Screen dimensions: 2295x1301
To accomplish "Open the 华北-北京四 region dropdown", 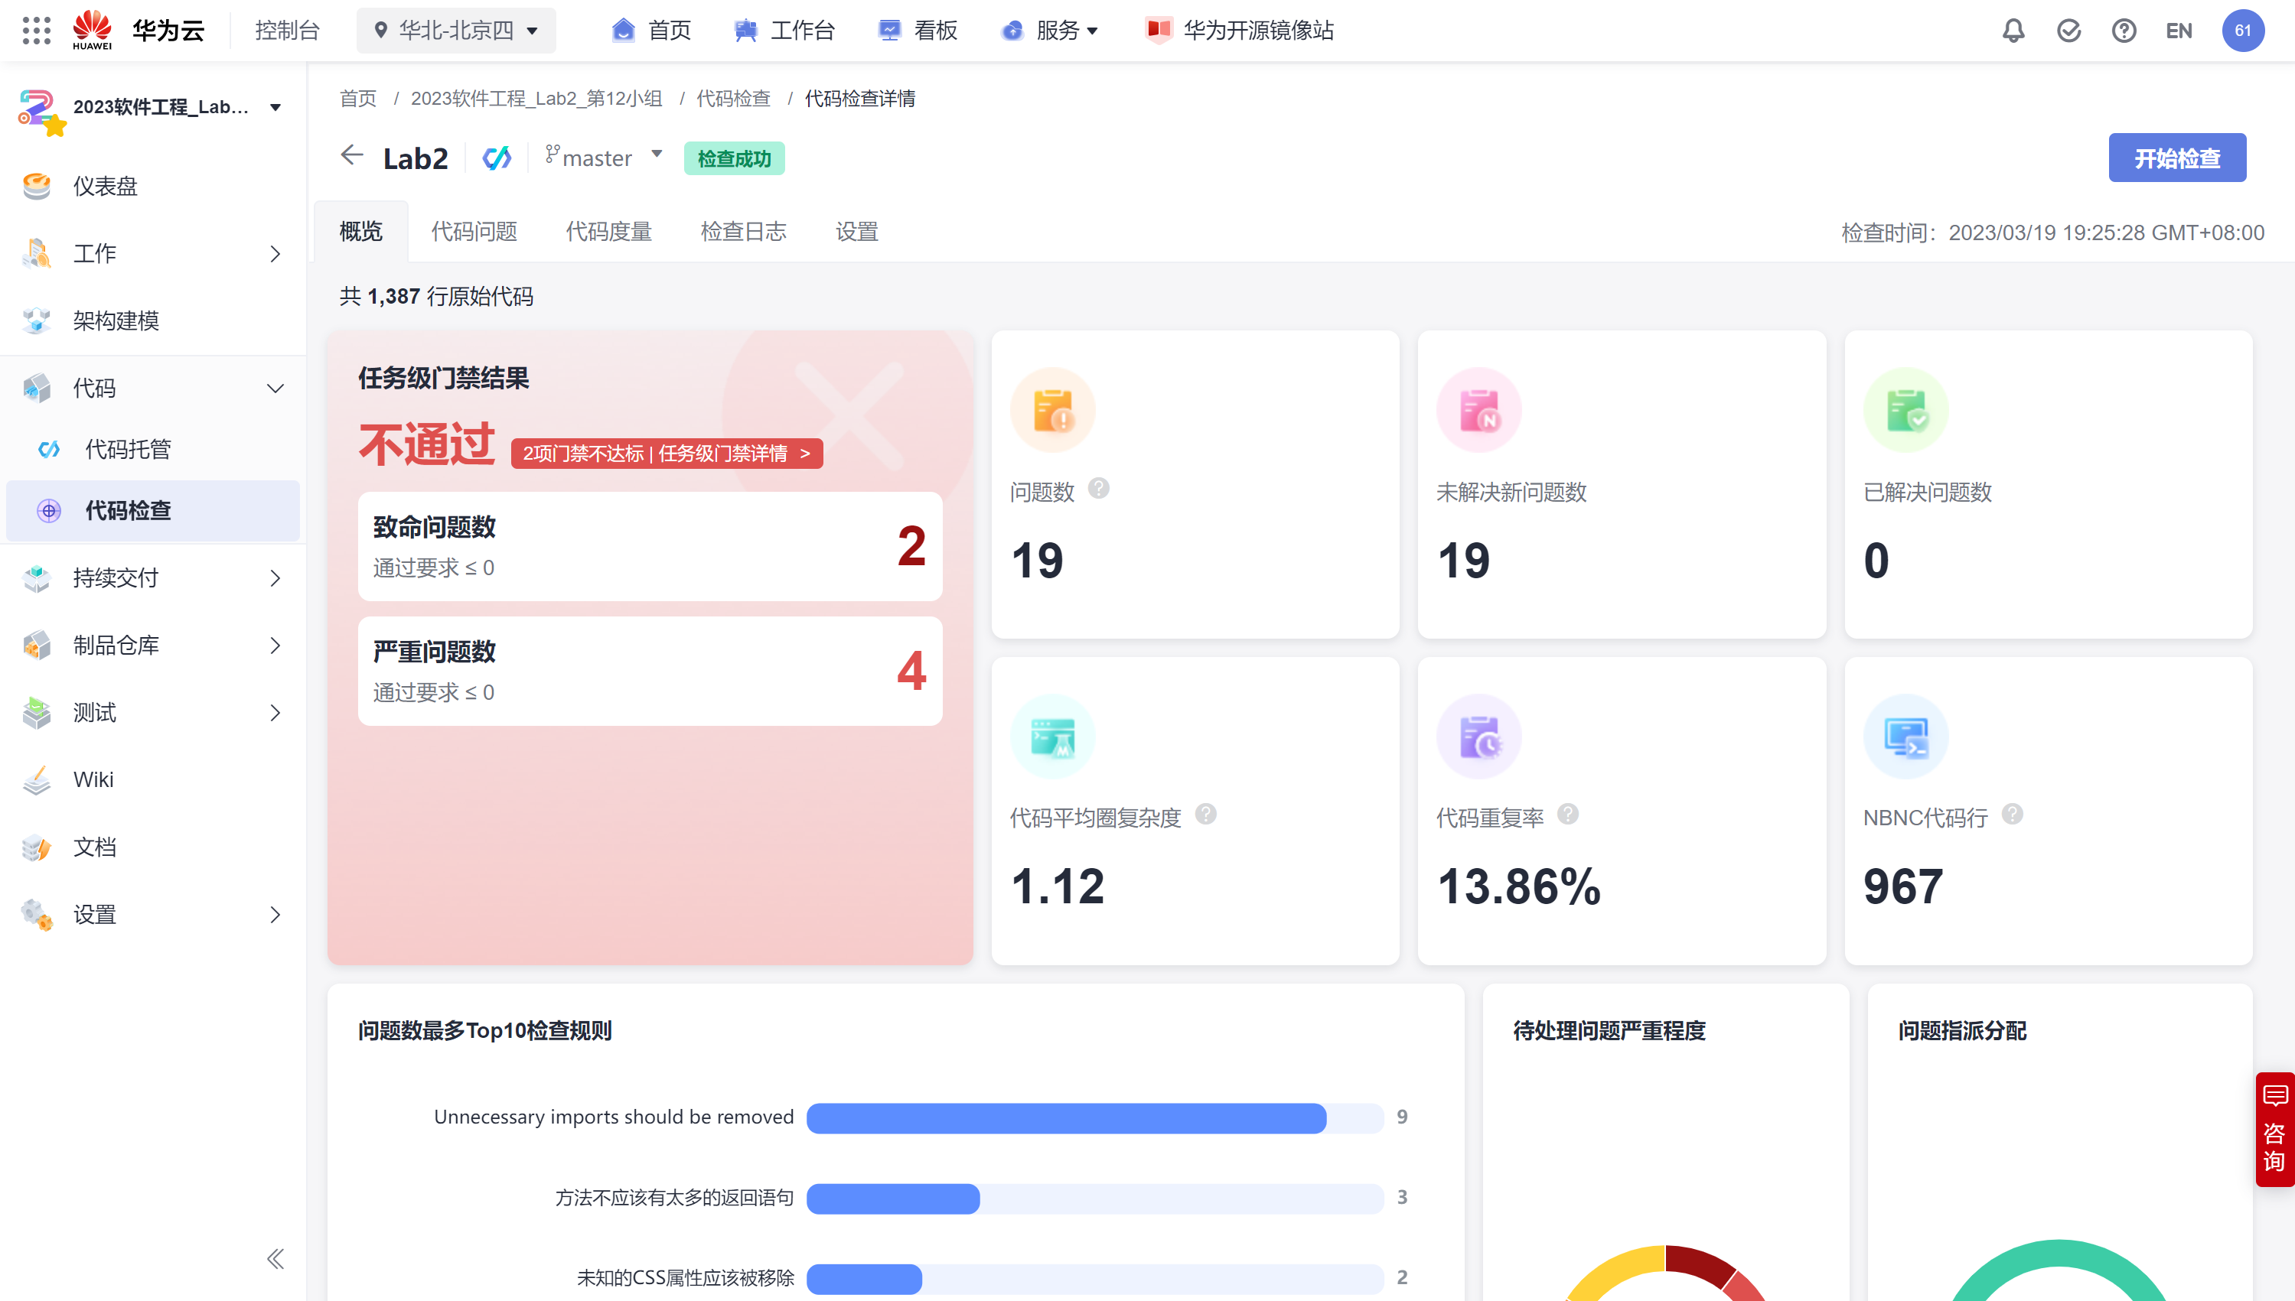I will tap(456, 31).
